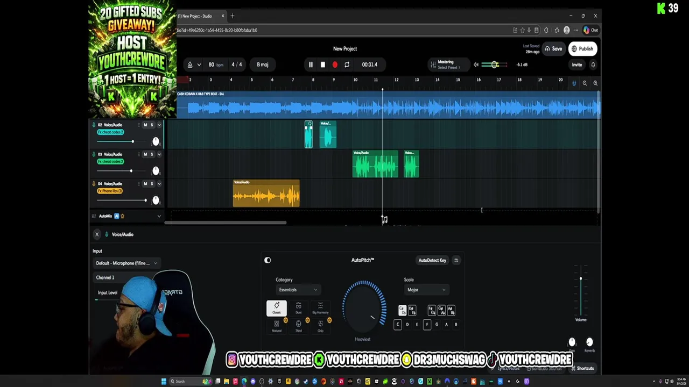The height and width of the screenshot is (387, 689).
Task: Open track 02 three-dot menu
Action: click(x=138, y=125)
